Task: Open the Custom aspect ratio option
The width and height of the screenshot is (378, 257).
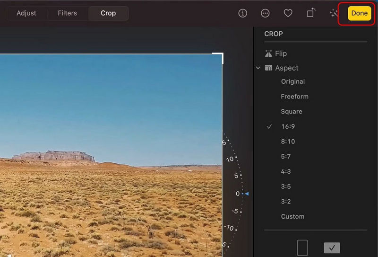Action: click(292, 216)
